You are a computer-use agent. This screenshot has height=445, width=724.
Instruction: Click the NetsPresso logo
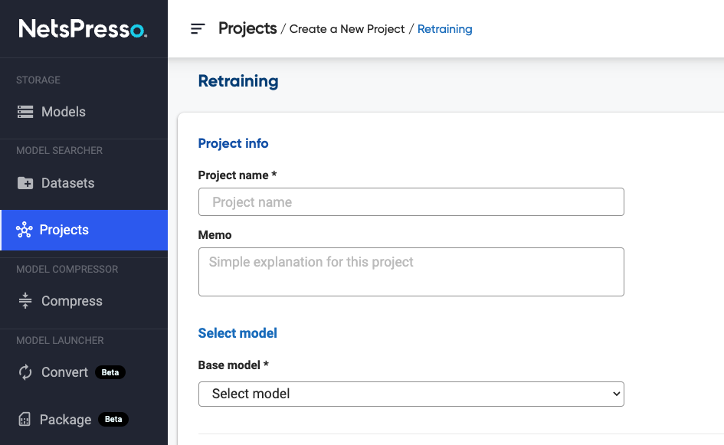pos(83,29)
